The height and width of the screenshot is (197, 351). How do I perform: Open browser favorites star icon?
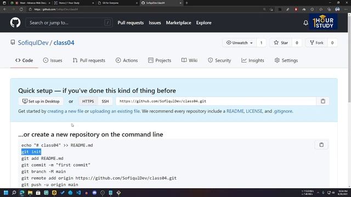click(321, 9)
